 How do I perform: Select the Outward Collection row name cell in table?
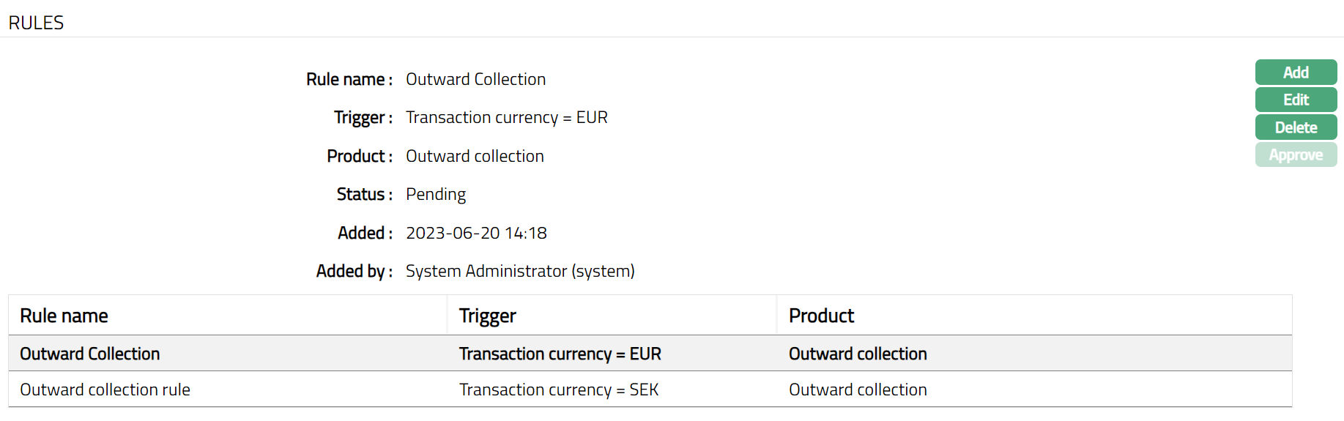[90, 354]
